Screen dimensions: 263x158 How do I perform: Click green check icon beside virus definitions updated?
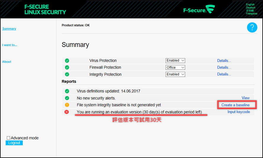click(x=67, y=91)
